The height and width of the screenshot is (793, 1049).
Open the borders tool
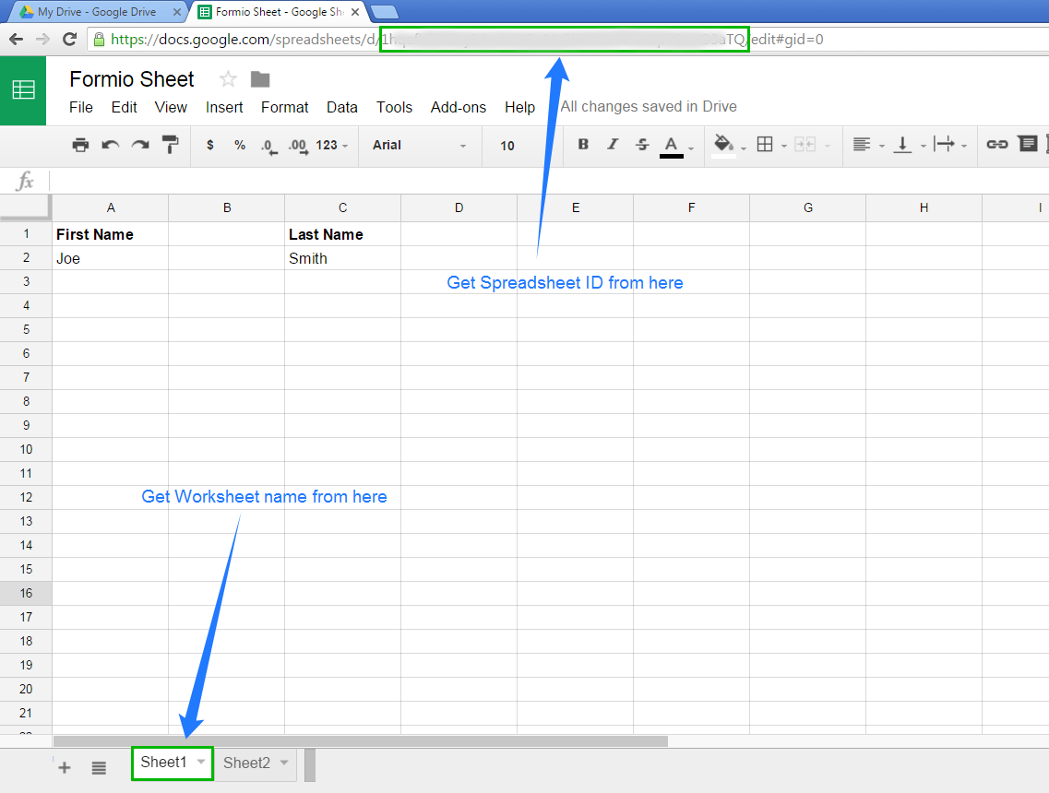point(765,145)
